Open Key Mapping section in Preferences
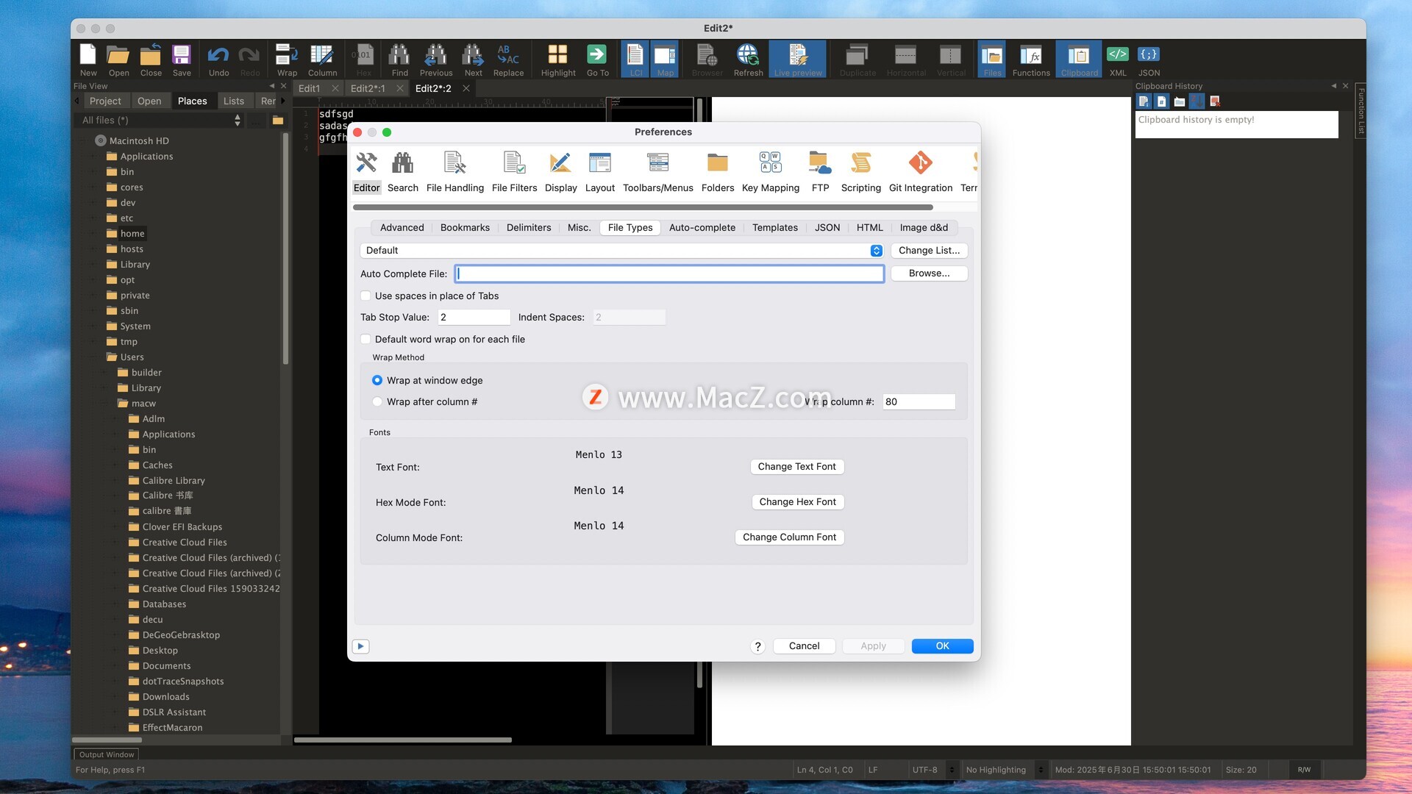Screen dimensions: 1412x794 click(x=770, y=172)
